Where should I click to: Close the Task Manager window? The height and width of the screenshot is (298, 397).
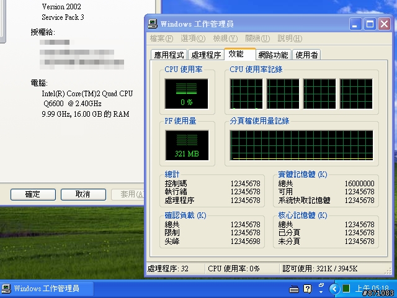point(384,24)
